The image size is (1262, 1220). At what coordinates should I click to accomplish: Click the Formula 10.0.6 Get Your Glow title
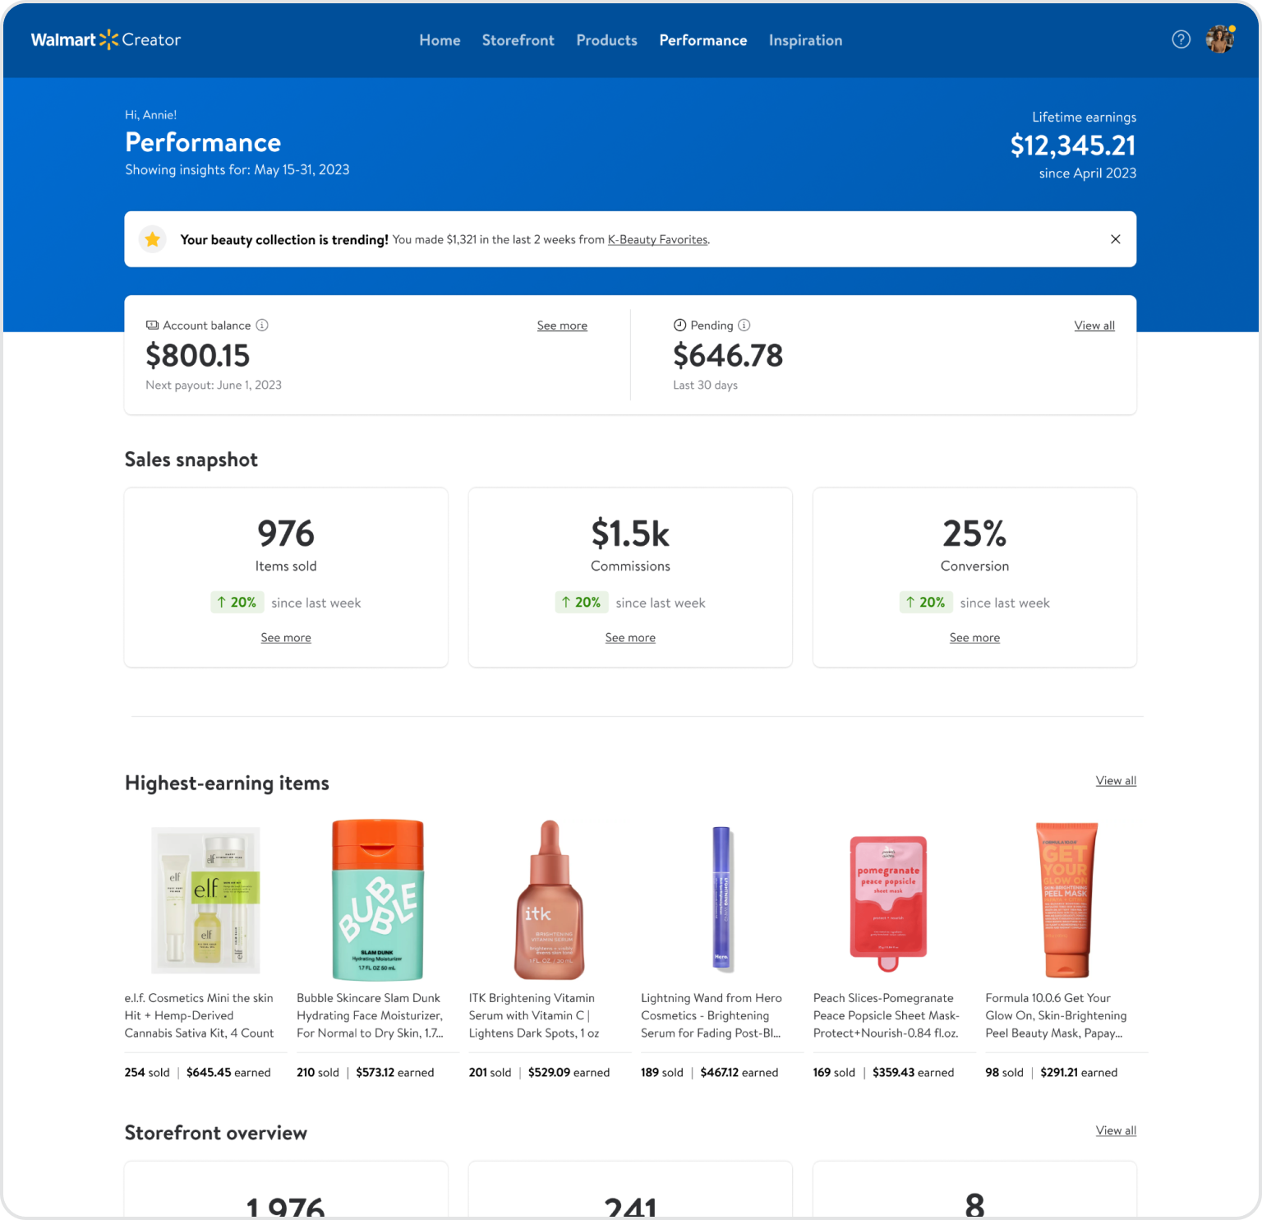coord(1057,1015)
